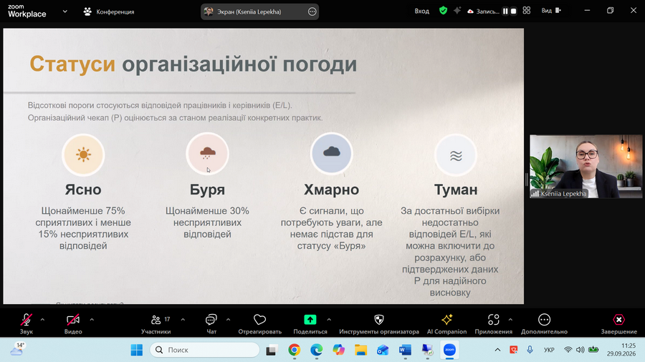The image size is (645, 362).
Task: Click the Поиск taskbar search field
Action: pyautogui.click(x=205, y=350)
